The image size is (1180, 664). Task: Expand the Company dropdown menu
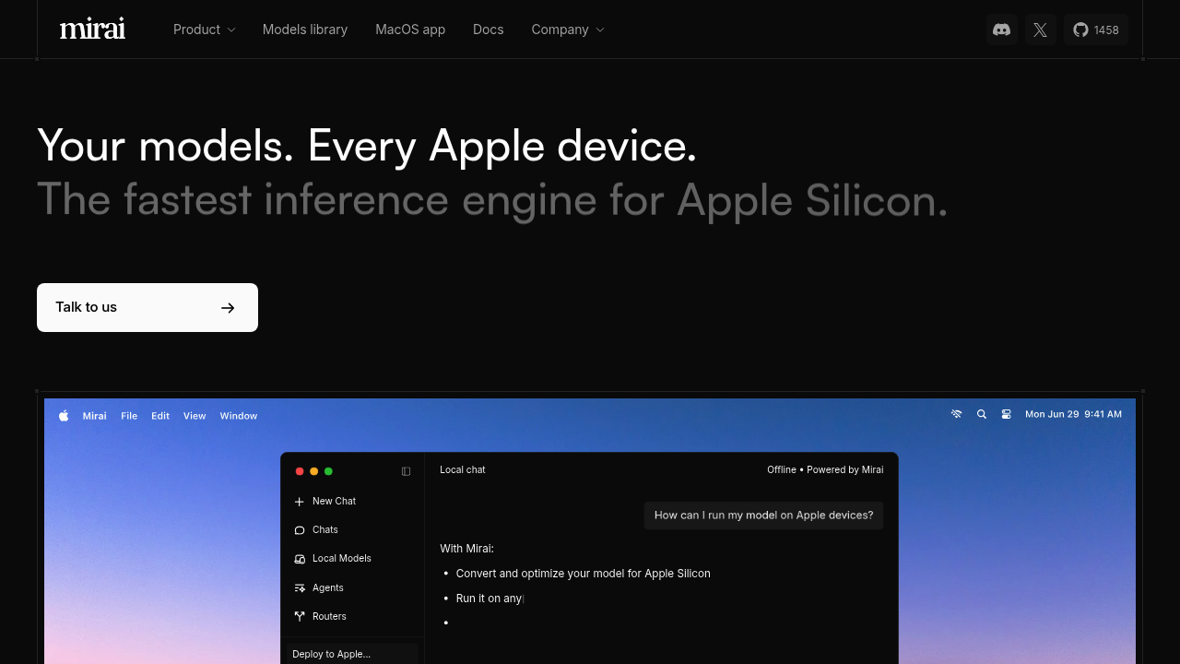(x=567, y=30)
